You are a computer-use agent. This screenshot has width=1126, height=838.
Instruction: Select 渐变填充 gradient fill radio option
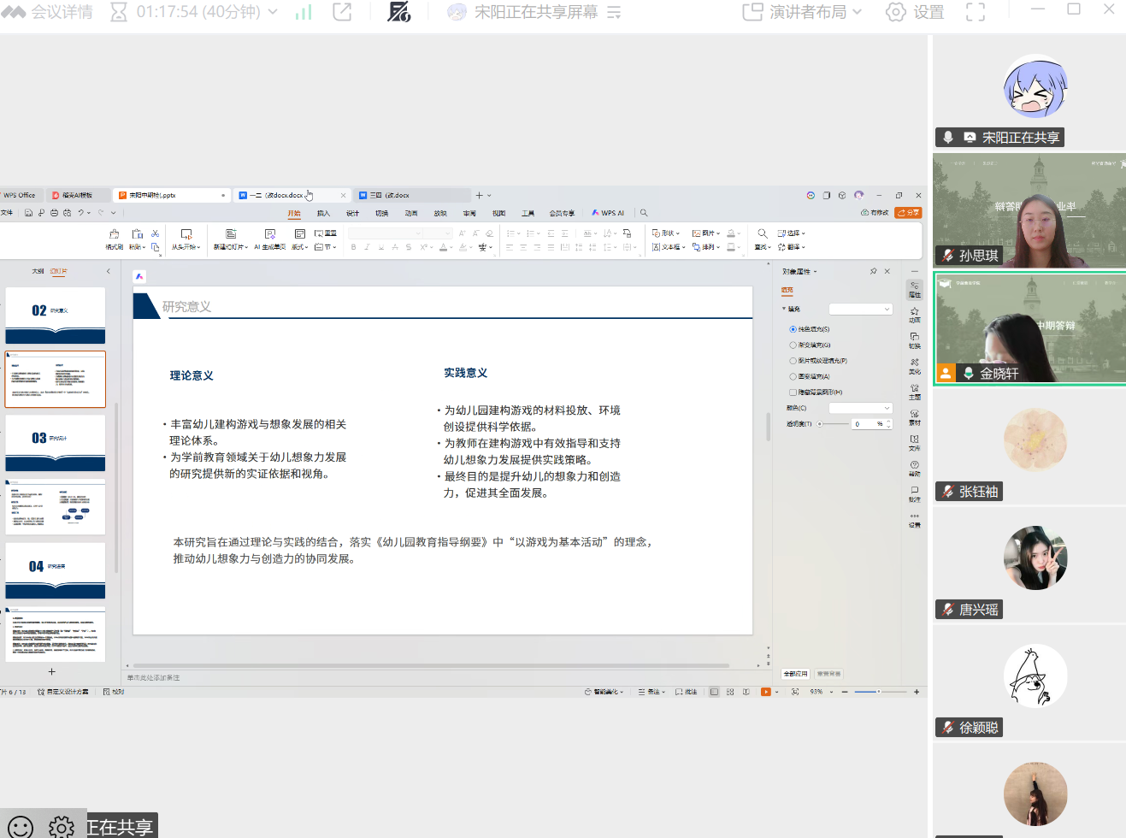[x=793, y=345]
